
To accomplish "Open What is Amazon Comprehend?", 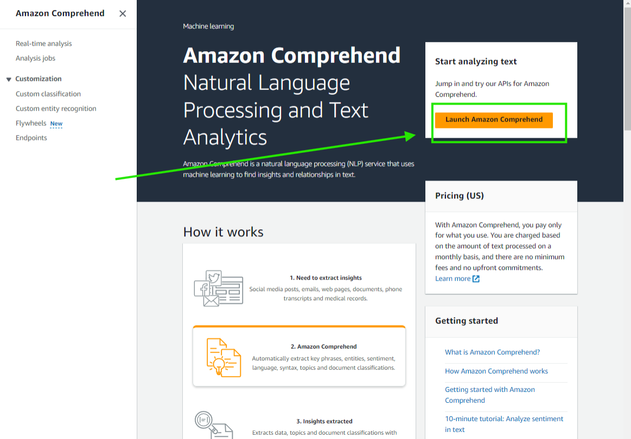I will click(x=492, y=352).
